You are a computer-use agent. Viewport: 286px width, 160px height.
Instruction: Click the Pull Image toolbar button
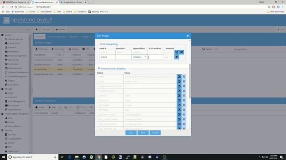point(42,49)
